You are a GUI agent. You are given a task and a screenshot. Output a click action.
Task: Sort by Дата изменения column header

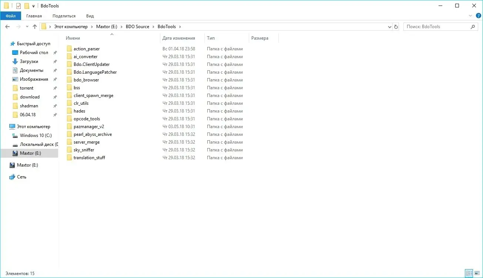179,38
